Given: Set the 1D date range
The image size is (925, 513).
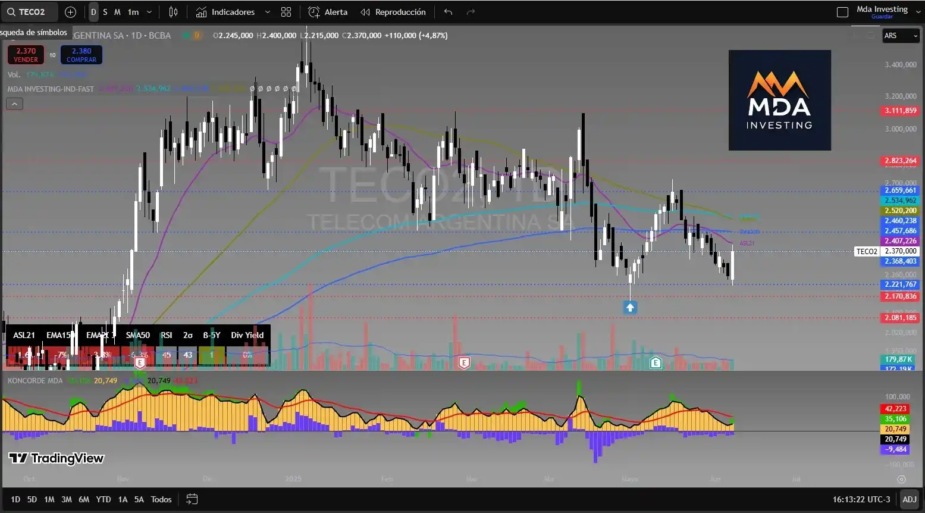Looking at the screenshot, I should click(15, 499).
